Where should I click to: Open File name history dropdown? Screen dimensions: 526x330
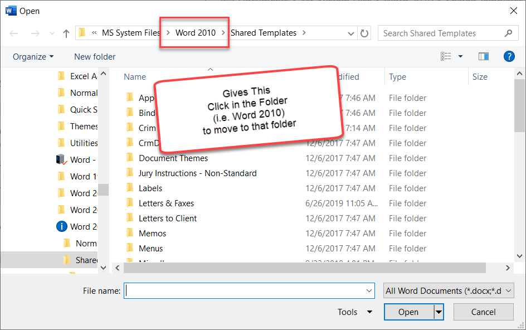[x=369, y=291]
